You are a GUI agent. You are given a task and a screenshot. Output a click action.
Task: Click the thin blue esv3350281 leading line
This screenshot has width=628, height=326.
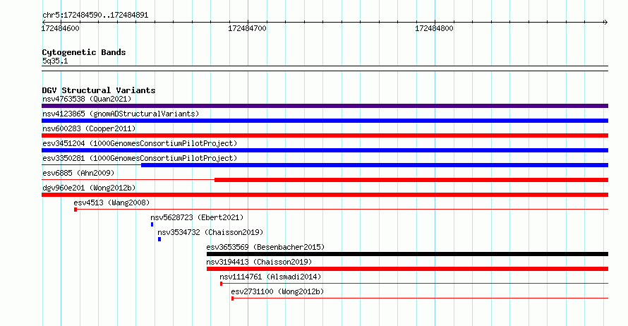[91, 165]
